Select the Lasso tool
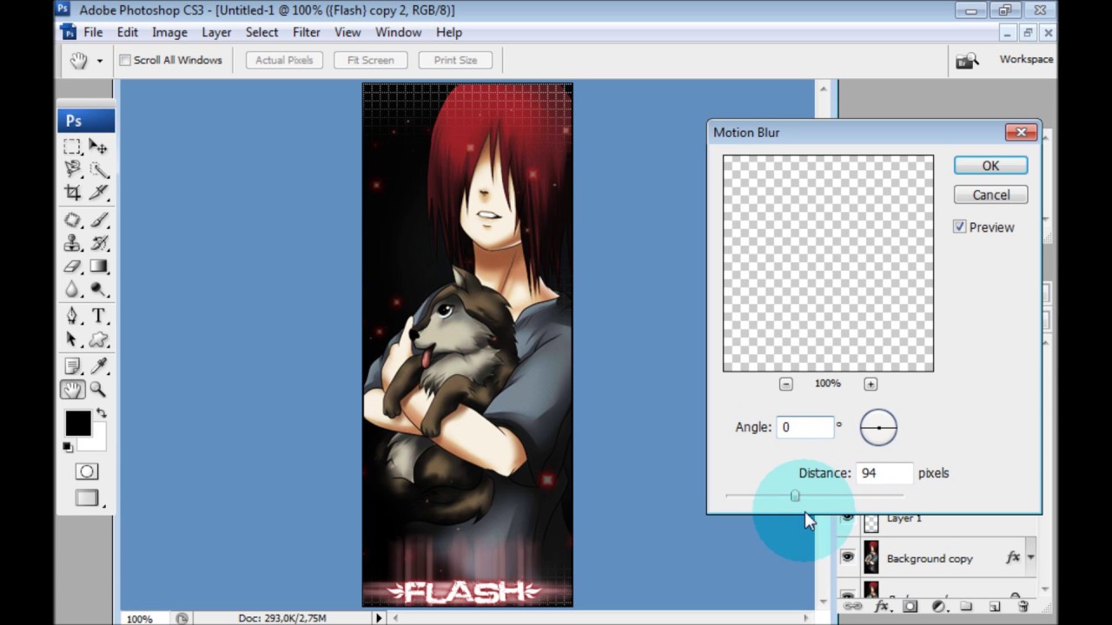The image size is (1112, 625). coord(73,169)
